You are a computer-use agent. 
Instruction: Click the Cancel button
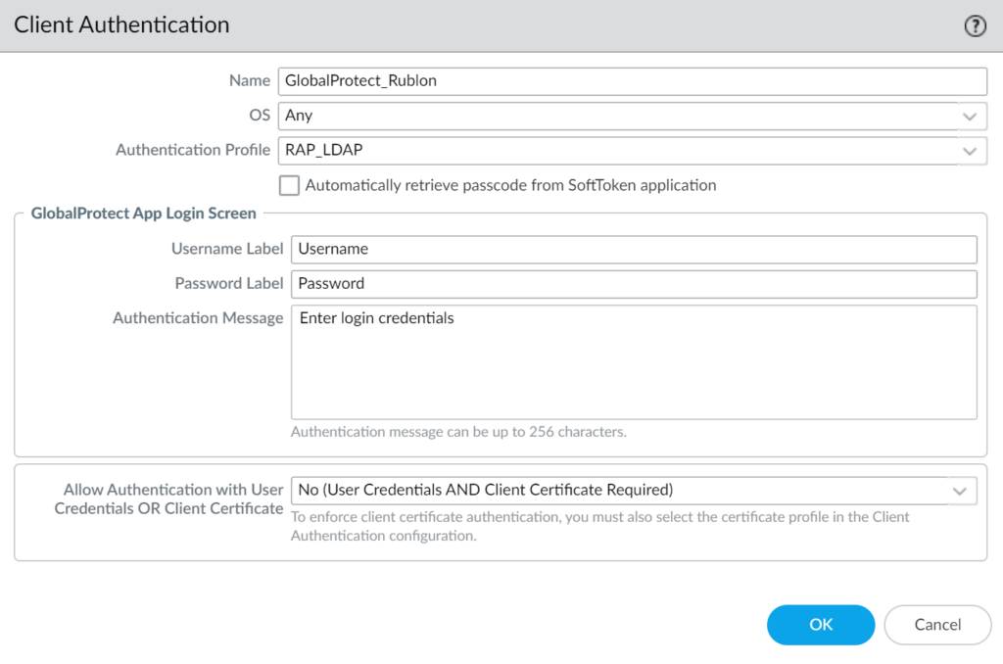click(x=937, y=625)
